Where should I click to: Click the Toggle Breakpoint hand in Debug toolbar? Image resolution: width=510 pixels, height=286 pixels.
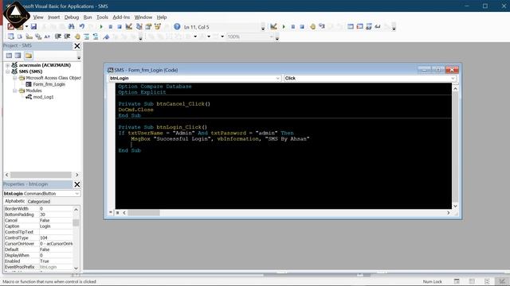coord(312,26)
